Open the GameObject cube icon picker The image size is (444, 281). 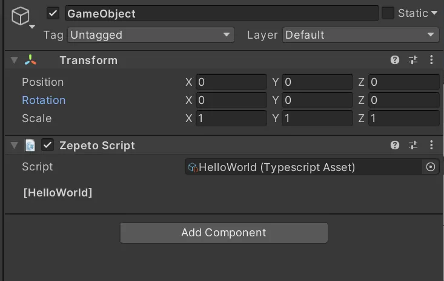coord(21,16)
